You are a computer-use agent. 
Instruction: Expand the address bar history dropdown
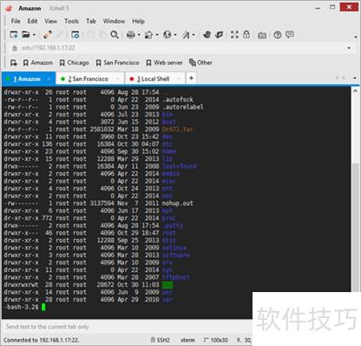[x=349, y=48]
